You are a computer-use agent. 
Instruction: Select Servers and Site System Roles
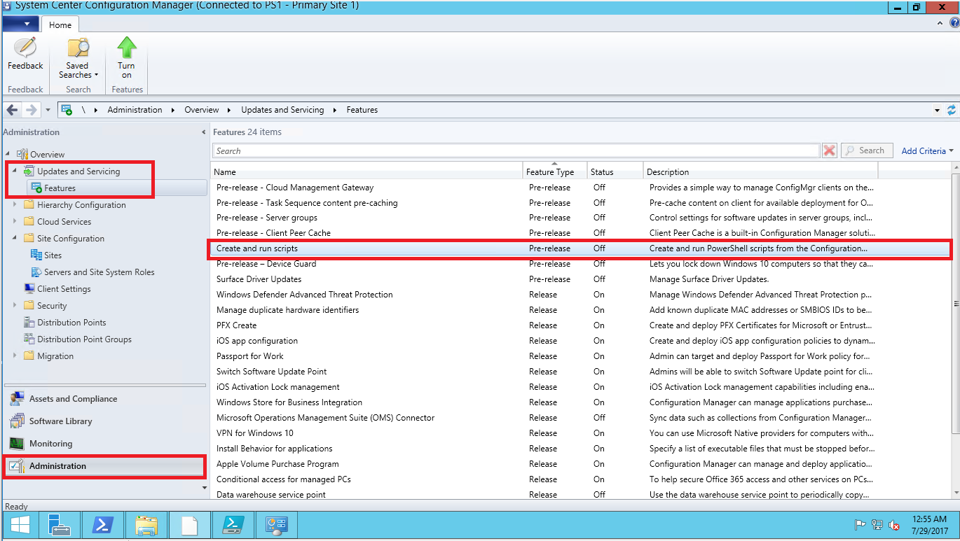[99, 272]
